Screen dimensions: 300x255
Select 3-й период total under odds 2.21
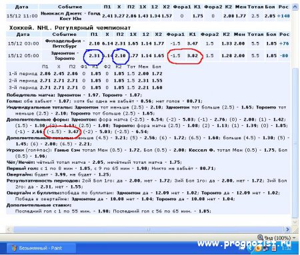pos(143,88)
